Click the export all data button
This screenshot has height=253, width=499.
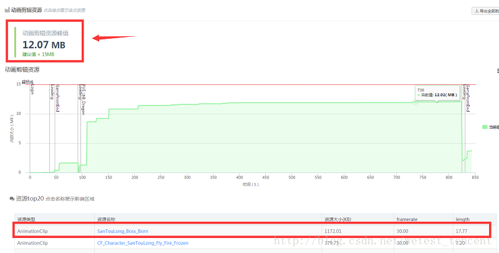tap(486, 11)
